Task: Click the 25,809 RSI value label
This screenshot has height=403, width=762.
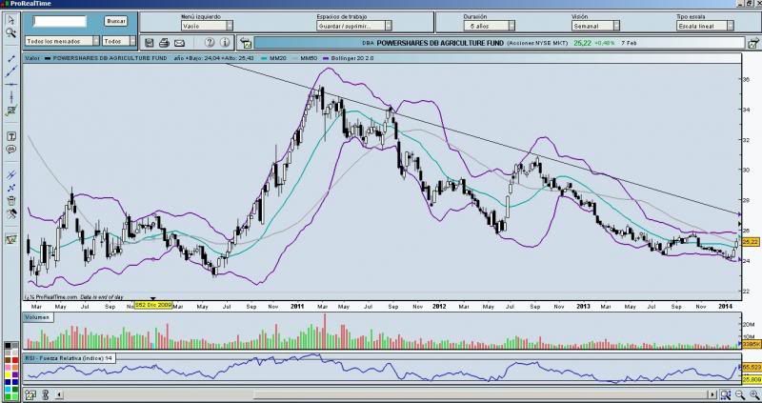Action: (752, 380)
